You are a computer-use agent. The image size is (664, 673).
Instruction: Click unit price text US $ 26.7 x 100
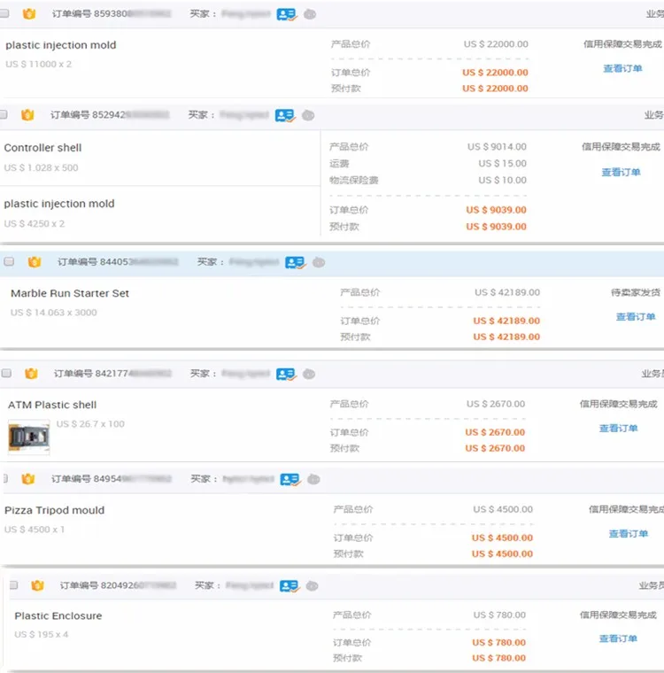(90, 424)
